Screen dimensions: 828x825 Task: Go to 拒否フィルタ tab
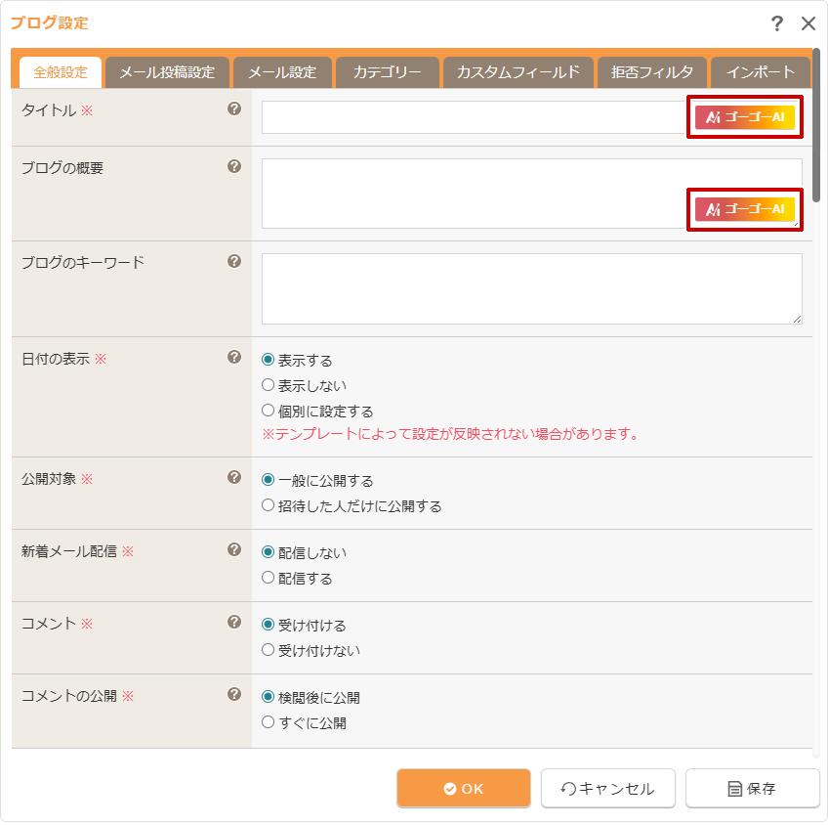point(651,72)
